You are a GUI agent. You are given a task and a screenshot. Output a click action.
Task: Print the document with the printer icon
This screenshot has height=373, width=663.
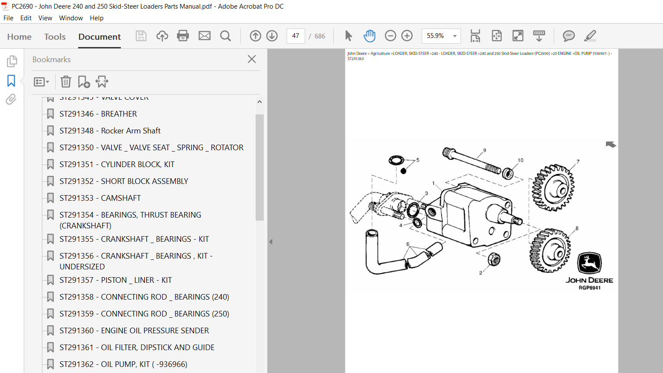coord(183,36)
